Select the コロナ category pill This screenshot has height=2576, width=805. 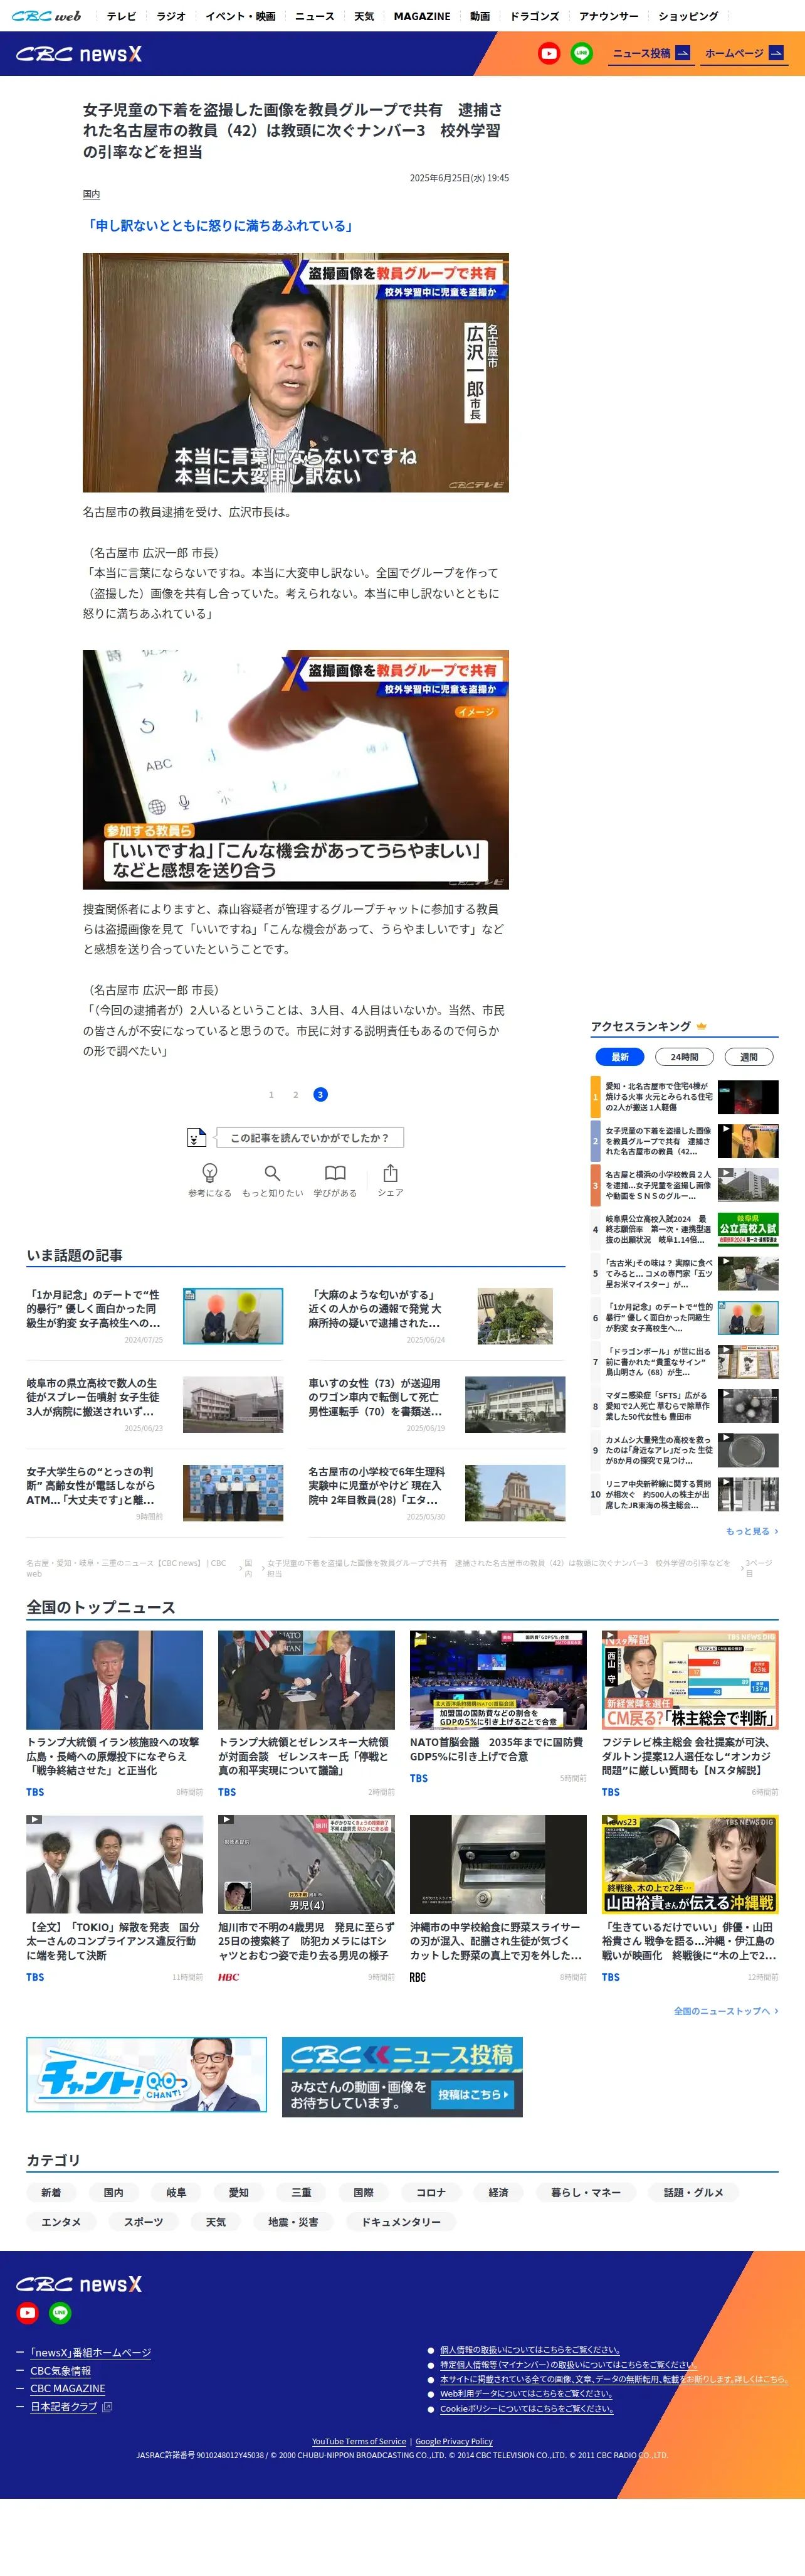431,2192
